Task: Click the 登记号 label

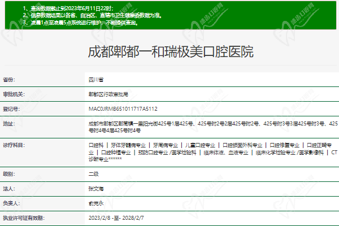Action: coord(11,109)
